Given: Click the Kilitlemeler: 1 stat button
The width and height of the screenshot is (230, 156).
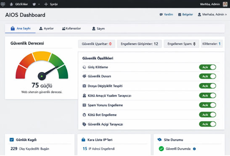Looking at the screenshot, I should tap(212, 44).
